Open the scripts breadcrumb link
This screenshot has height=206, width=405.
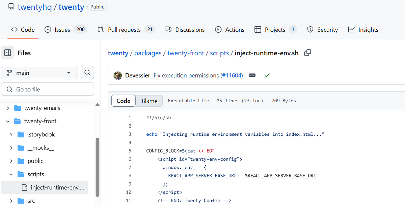pos(219,53)
